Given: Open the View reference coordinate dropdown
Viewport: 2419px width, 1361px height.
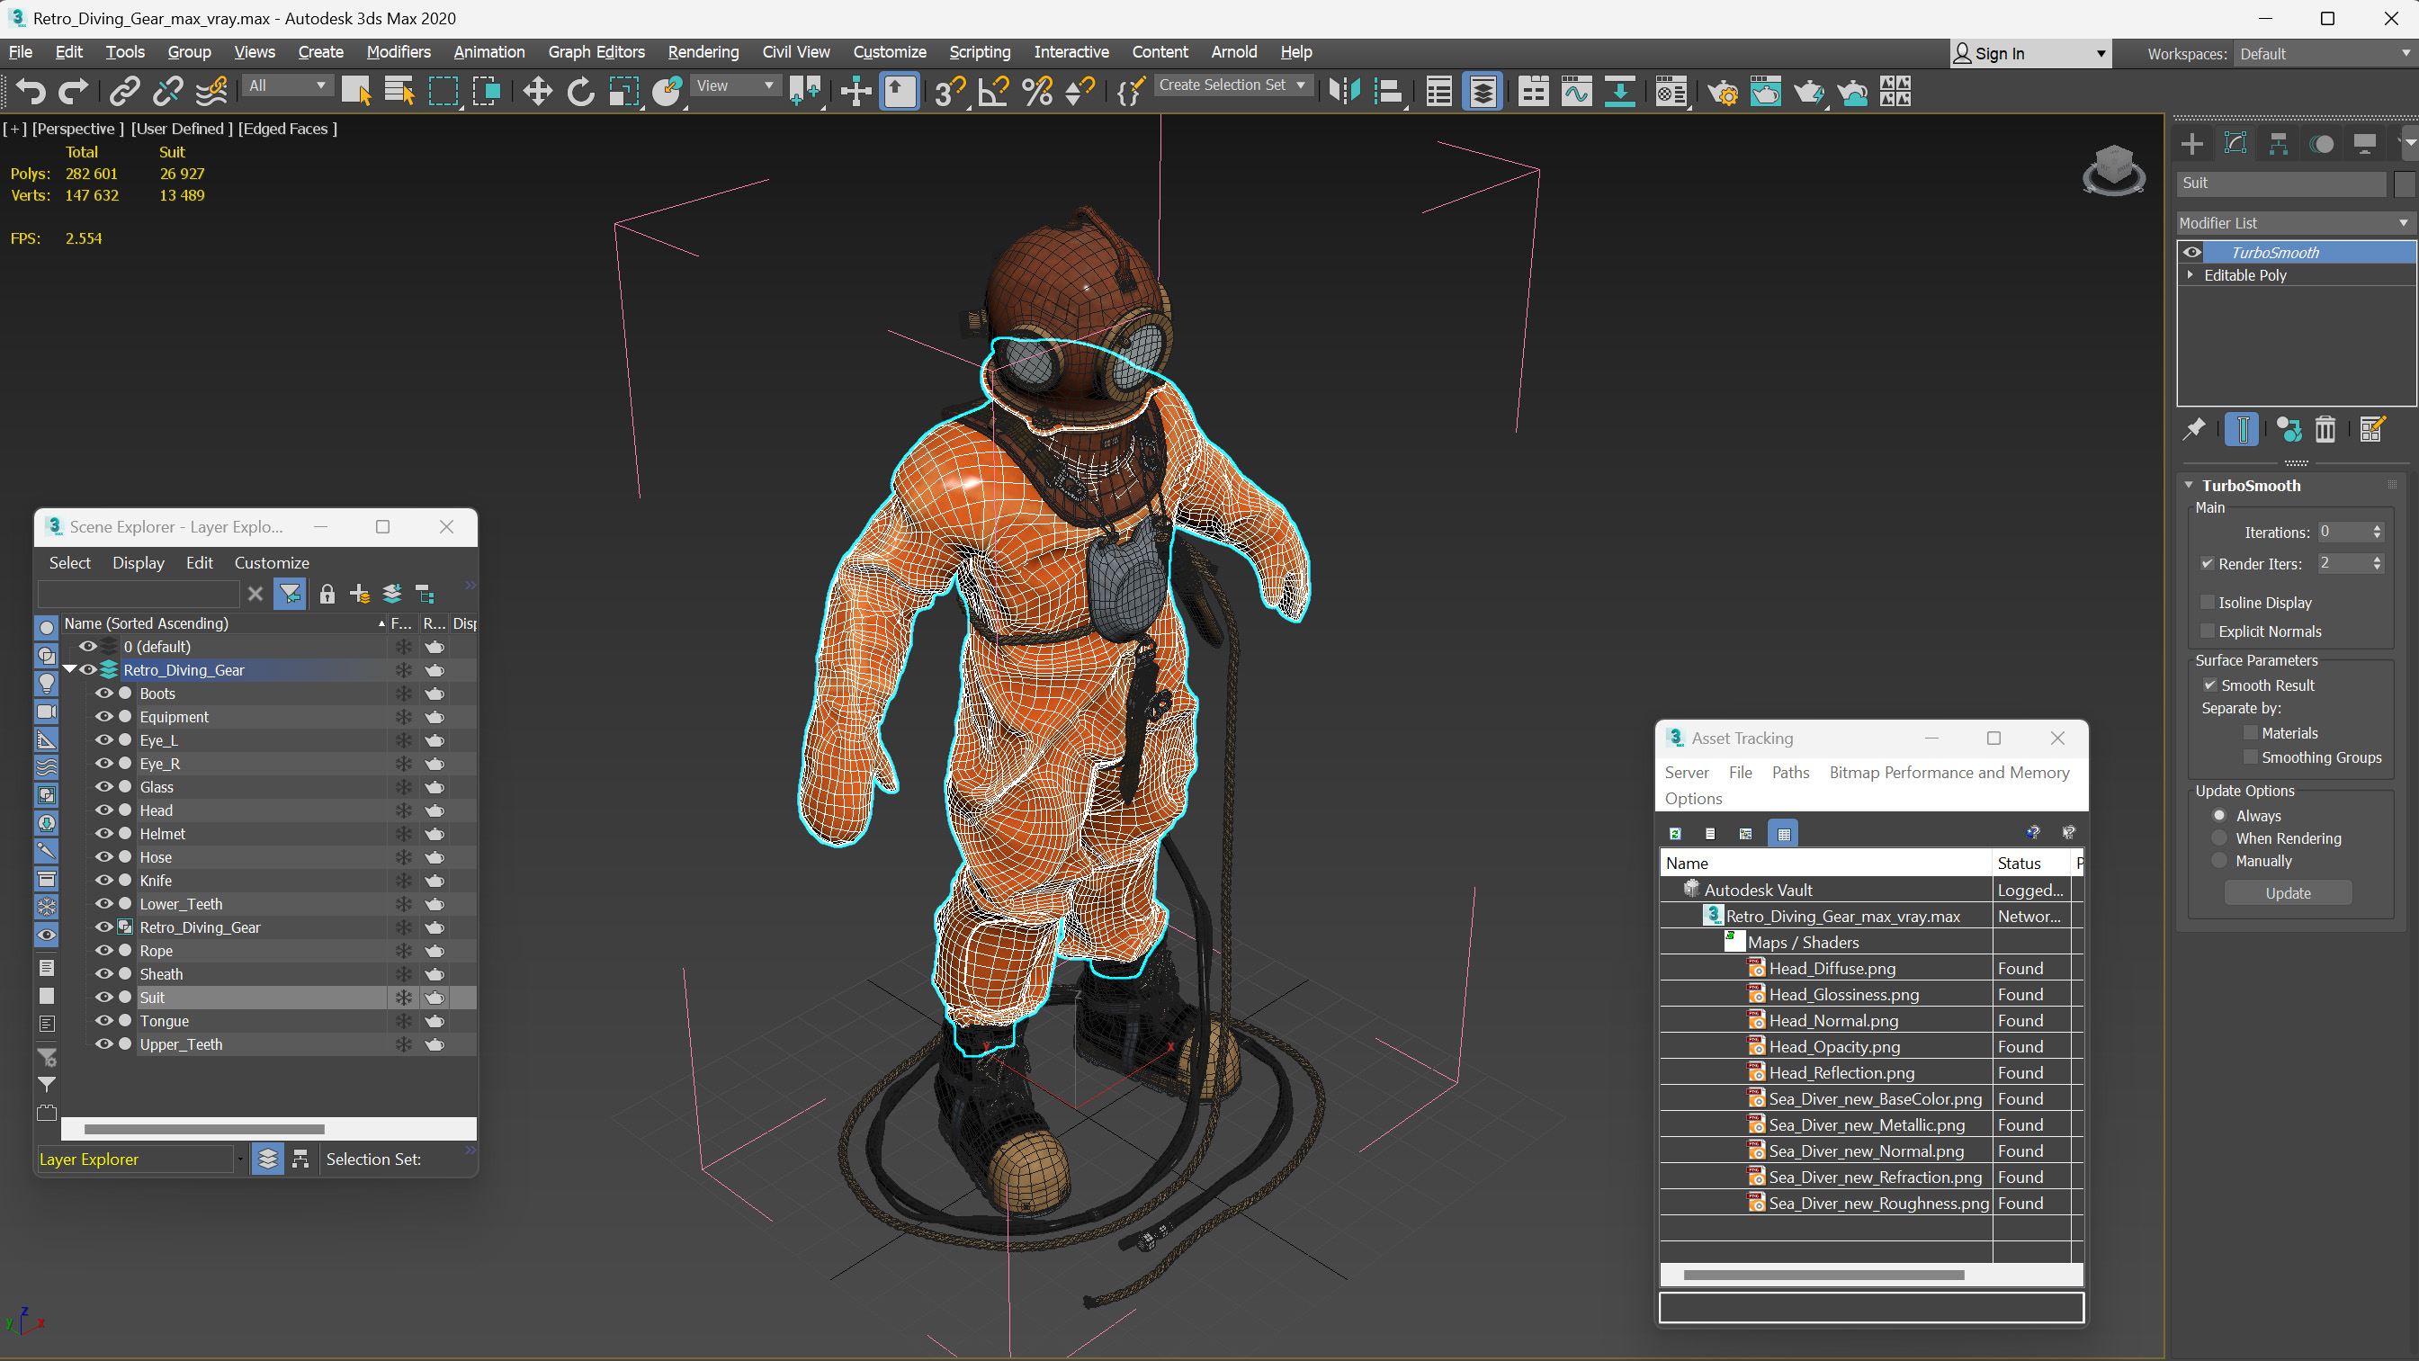Looking at the screenshot, I should click(x=734, y=85).
